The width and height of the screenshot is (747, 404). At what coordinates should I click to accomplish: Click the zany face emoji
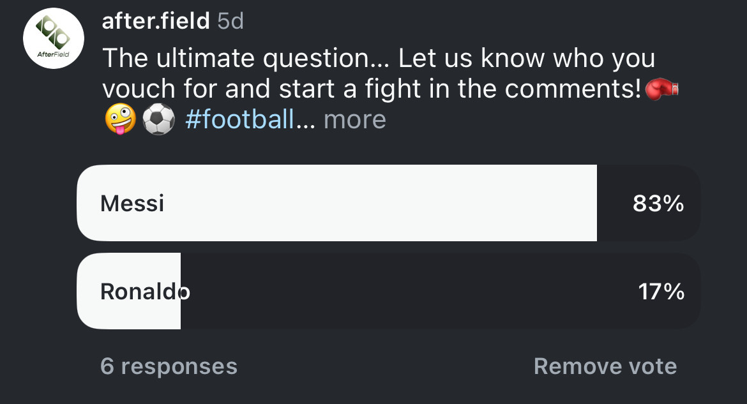(120, 120)
